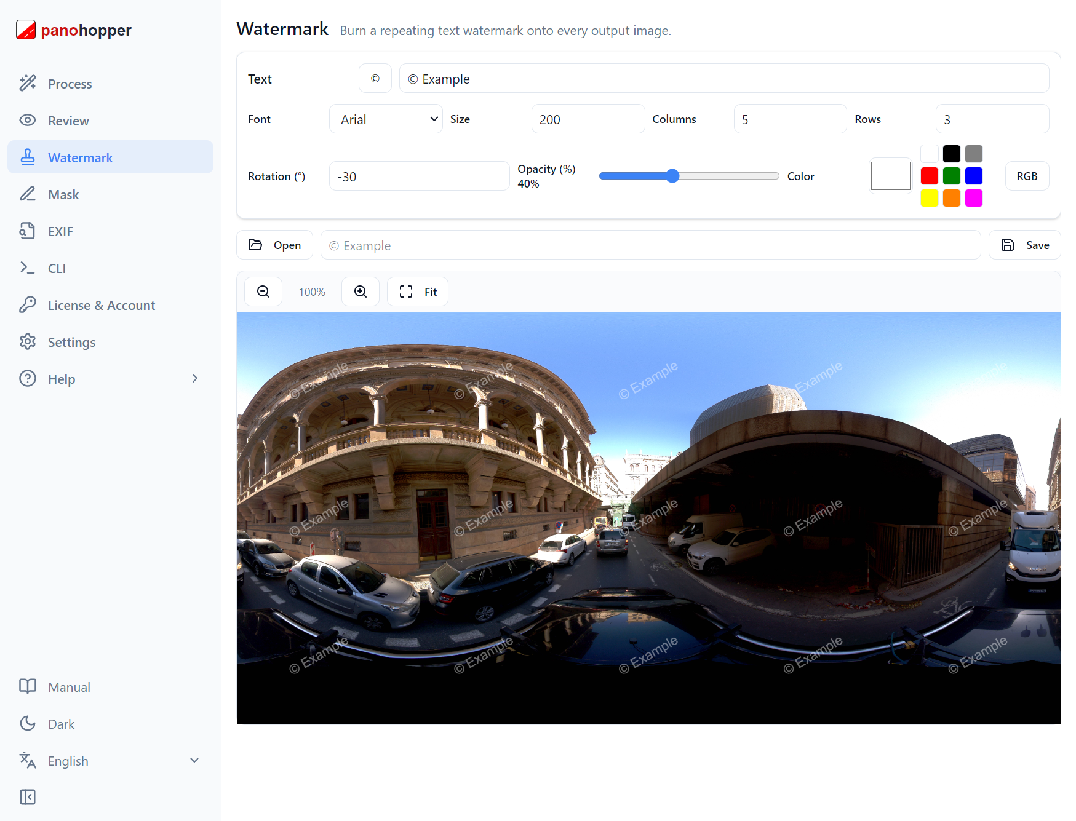Screen dimensions: 1076x821
Task: Click the zoom in magnifier icon
Action: pos(361,292)
